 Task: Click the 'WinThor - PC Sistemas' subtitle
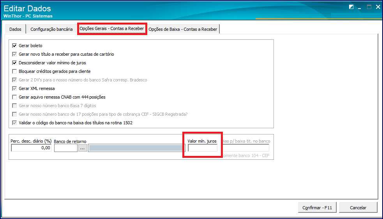click(28, 16)
